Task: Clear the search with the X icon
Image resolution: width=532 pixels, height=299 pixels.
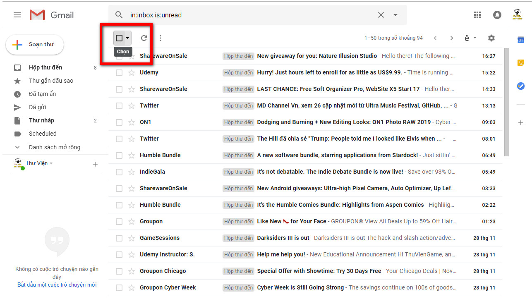Action: (x=381, y=14)
